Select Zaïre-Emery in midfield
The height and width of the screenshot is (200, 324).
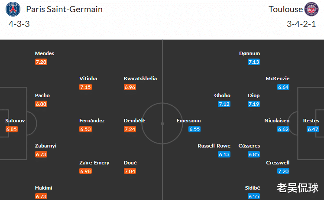click(x=94, y=163)
